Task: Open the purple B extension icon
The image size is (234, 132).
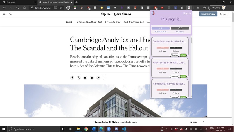Action: coord(122,8)
